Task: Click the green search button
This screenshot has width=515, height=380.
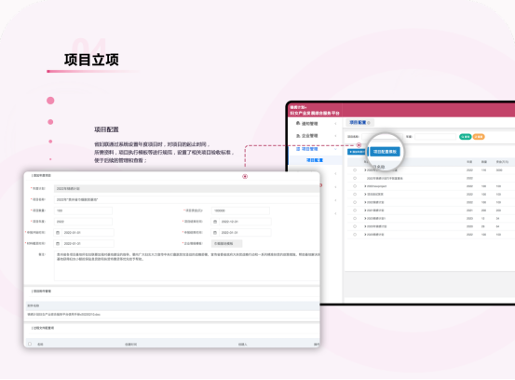Action: 465,137
